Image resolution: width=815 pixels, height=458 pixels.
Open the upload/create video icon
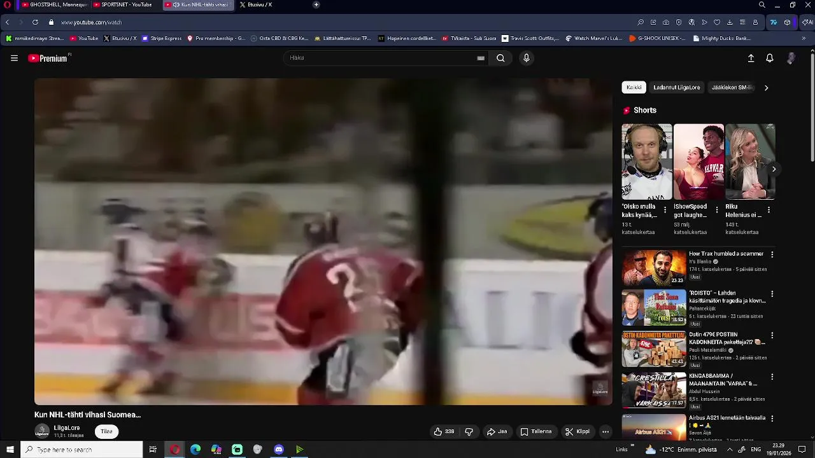pos(751,58)
